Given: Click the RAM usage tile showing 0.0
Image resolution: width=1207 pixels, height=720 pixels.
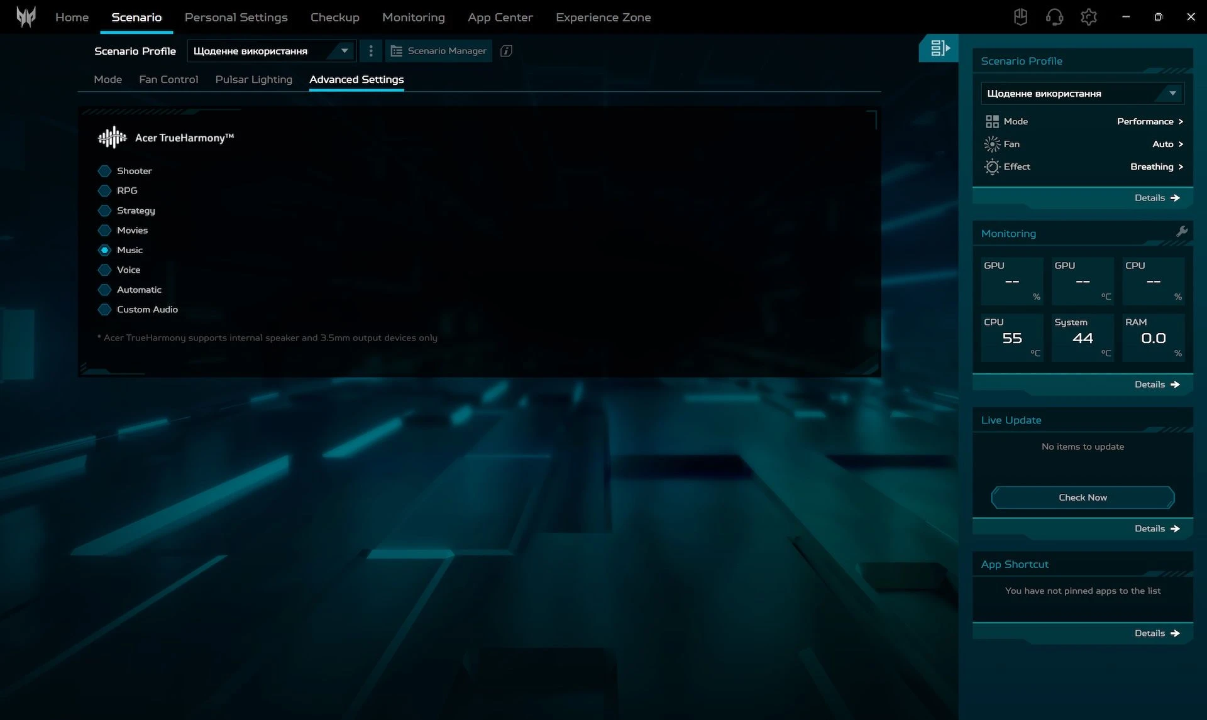Looking at the screenshot, I should point(1153,337).
